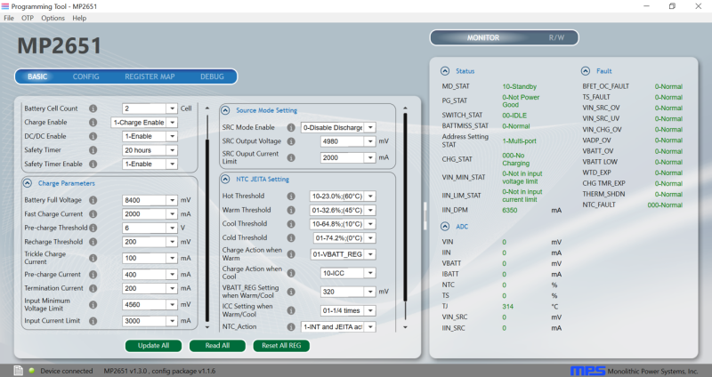
Task: Collapse the Status section in monitor
Action: [445, 71]
